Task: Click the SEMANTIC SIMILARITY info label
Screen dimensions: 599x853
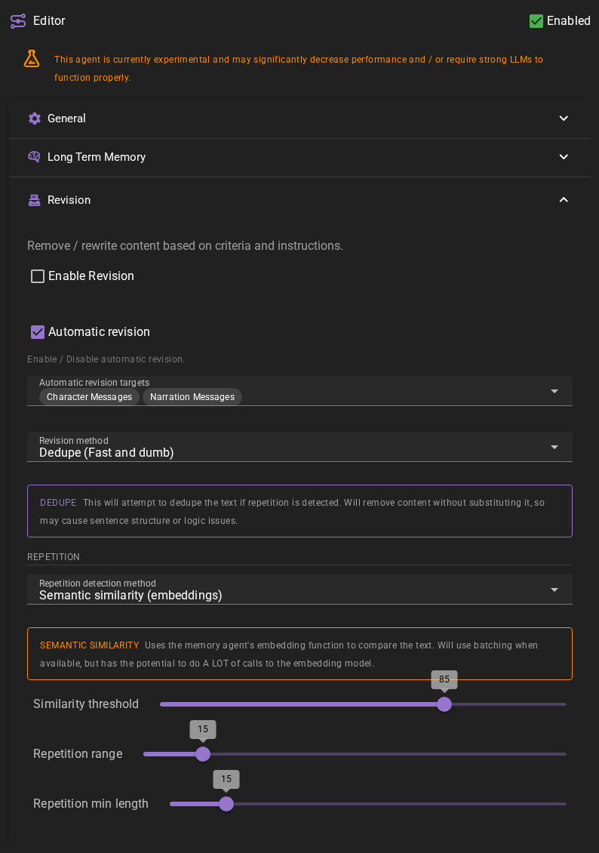Action: 90,645
